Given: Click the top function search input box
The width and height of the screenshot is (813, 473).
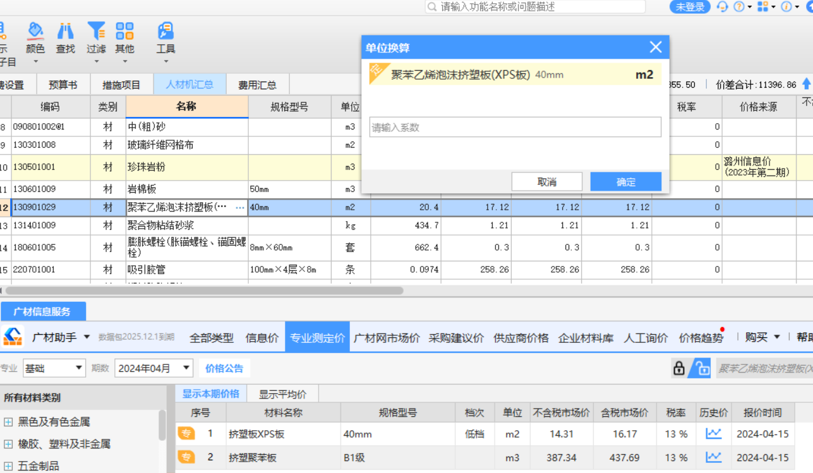Looking at the screenshot, I should click(536, 7).
